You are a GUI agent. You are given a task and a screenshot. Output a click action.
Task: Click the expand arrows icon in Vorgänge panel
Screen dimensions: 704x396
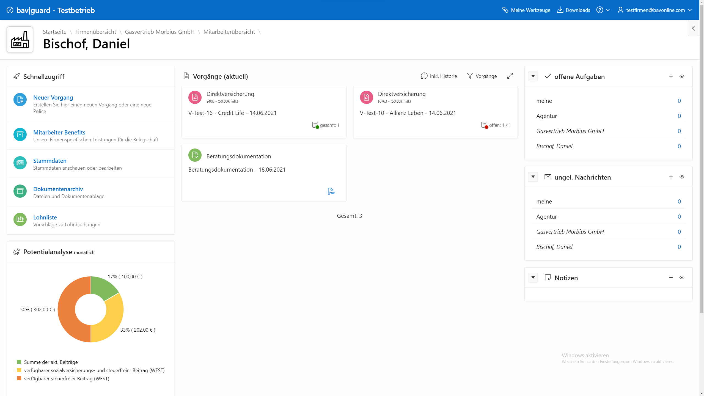tap(510, 76)
